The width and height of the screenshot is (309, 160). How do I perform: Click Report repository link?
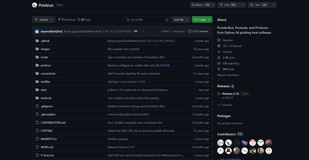point(228,75)
